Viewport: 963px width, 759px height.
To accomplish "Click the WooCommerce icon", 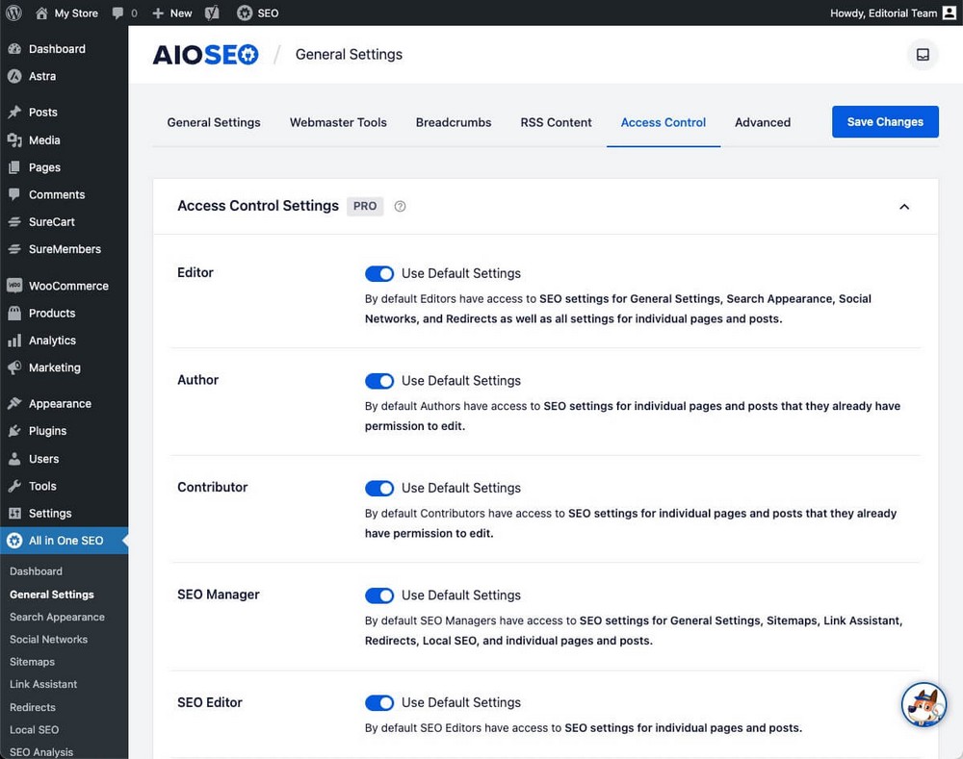I will pos(14,286).
